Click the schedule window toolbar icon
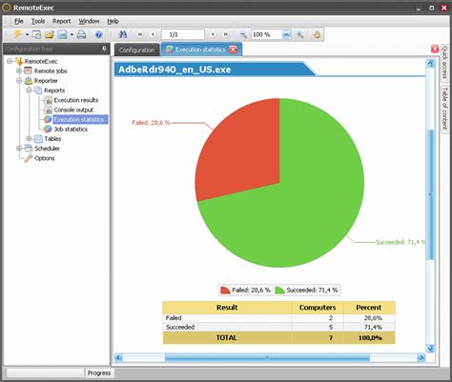452x382 pixels. coord(37,34)
